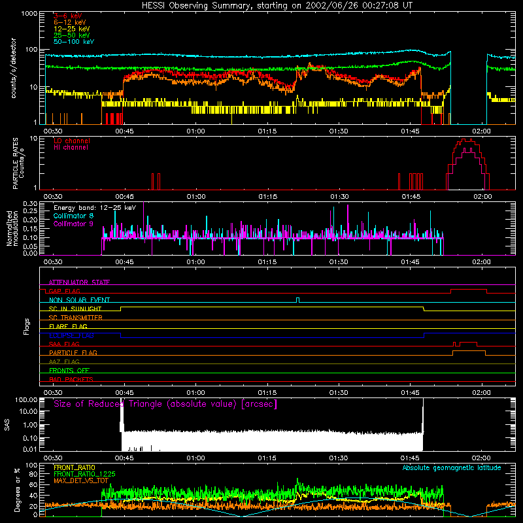Click the 01:45 time label below SAS plot
The height and width of the screenshot is (523, 523).
[410, 458]
